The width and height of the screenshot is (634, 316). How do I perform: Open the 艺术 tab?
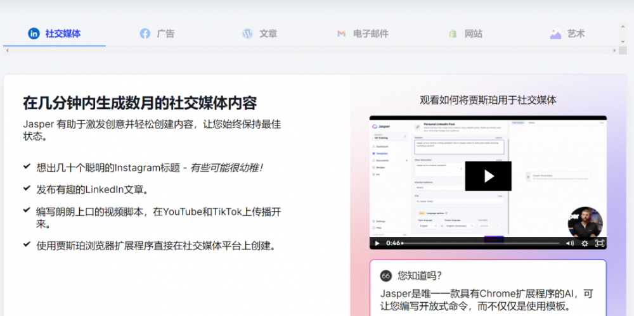(567, 34)
